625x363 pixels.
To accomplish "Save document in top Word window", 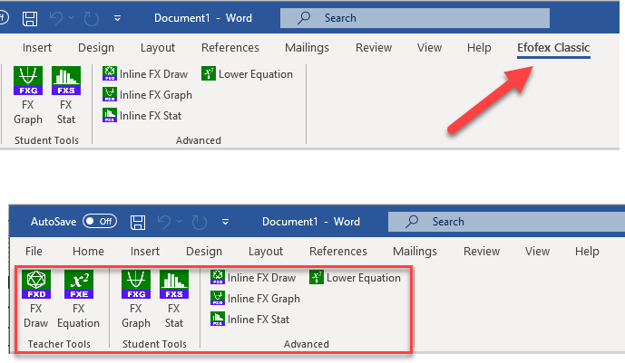I will (x=30, y=18).
